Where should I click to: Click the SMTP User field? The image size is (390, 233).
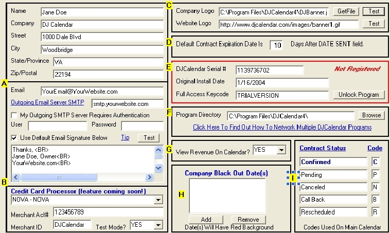coord(58,126)
